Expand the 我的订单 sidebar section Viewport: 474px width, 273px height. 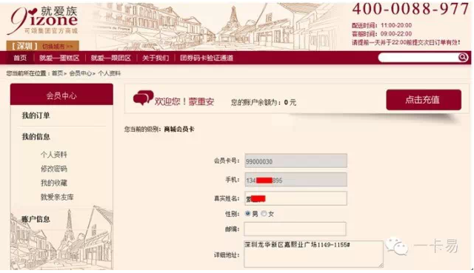36,115
